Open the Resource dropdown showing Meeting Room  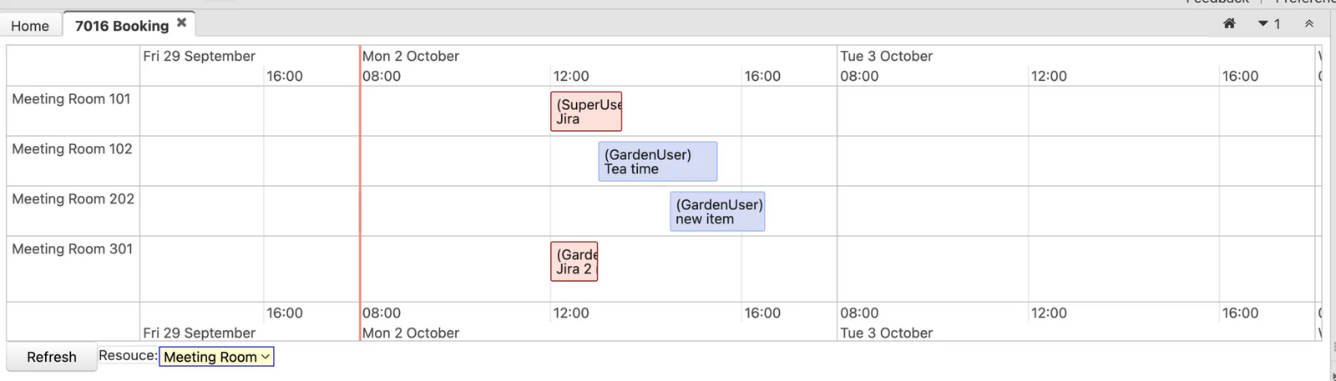pyautogui.click(x=216, y=357)
